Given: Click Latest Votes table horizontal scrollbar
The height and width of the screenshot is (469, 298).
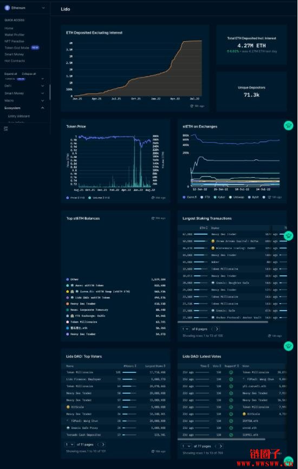Looking at the screenshot, I should click(x=222, y=439).
